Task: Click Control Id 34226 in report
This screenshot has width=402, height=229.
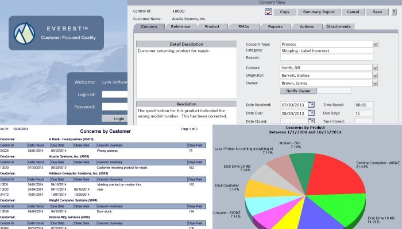Action: pos(5,151)
